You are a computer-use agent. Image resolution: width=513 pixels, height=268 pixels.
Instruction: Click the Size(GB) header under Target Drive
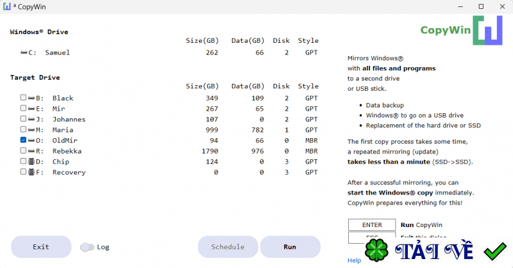(x=202, y=86)
